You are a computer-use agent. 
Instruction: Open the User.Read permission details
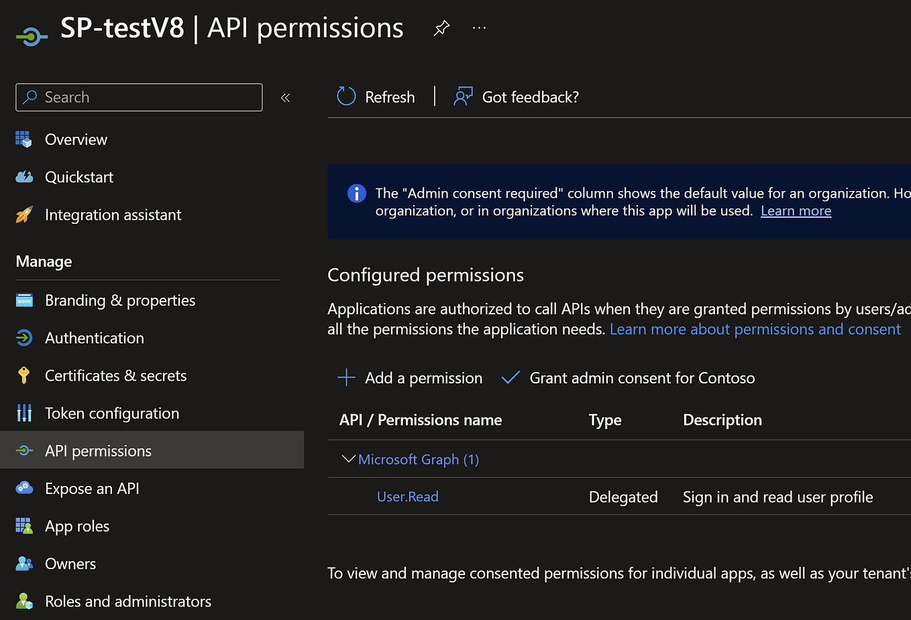click(407, 497)
